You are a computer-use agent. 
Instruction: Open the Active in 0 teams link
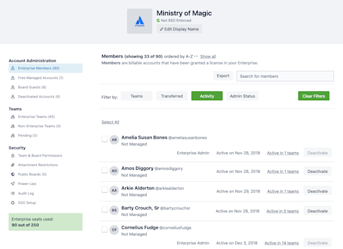(283, 211)
